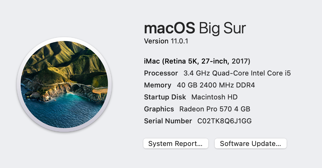Click the Graphics label
The height and width of the screenshot is (168, 322).
tap(159, 109)
